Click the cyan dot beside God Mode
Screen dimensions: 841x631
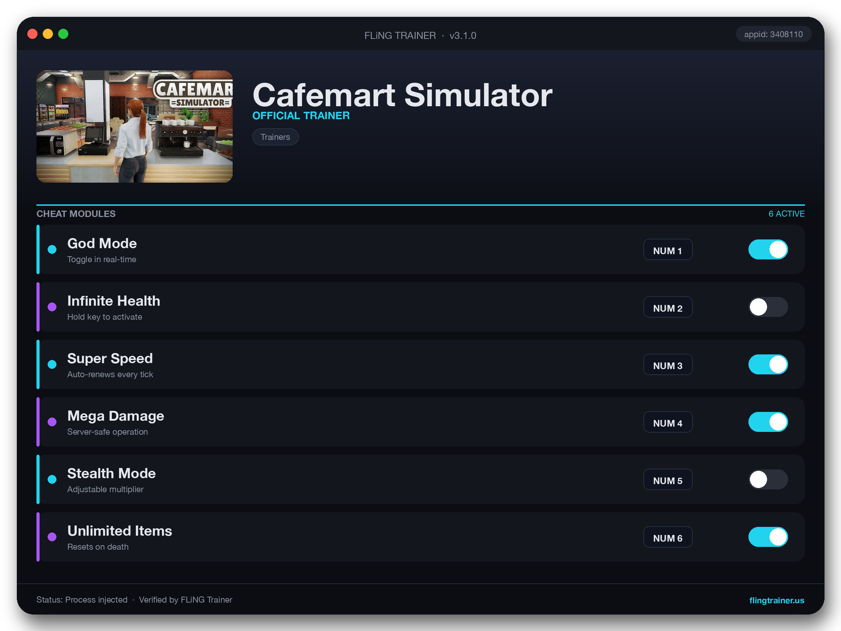point(52,250)
